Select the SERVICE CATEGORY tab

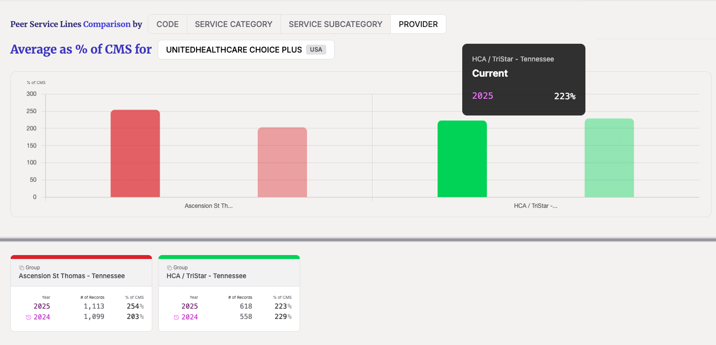234,24
